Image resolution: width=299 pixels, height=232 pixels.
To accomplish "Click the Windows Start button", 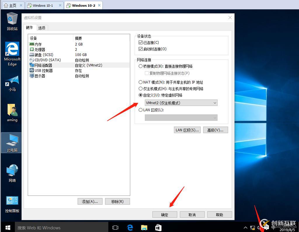I will [8, 227].
